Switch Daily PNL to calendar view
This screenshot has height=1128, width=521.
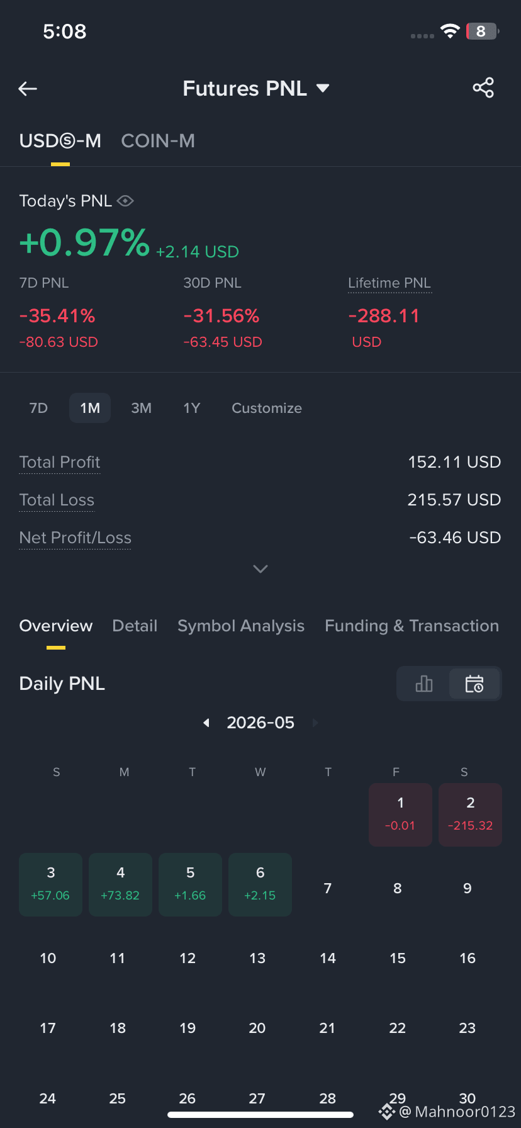[474, 684]
